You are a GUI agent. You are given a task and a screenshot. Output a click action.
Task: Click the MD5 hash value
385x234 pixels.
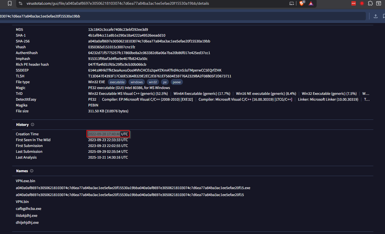(x=118, y=30)
